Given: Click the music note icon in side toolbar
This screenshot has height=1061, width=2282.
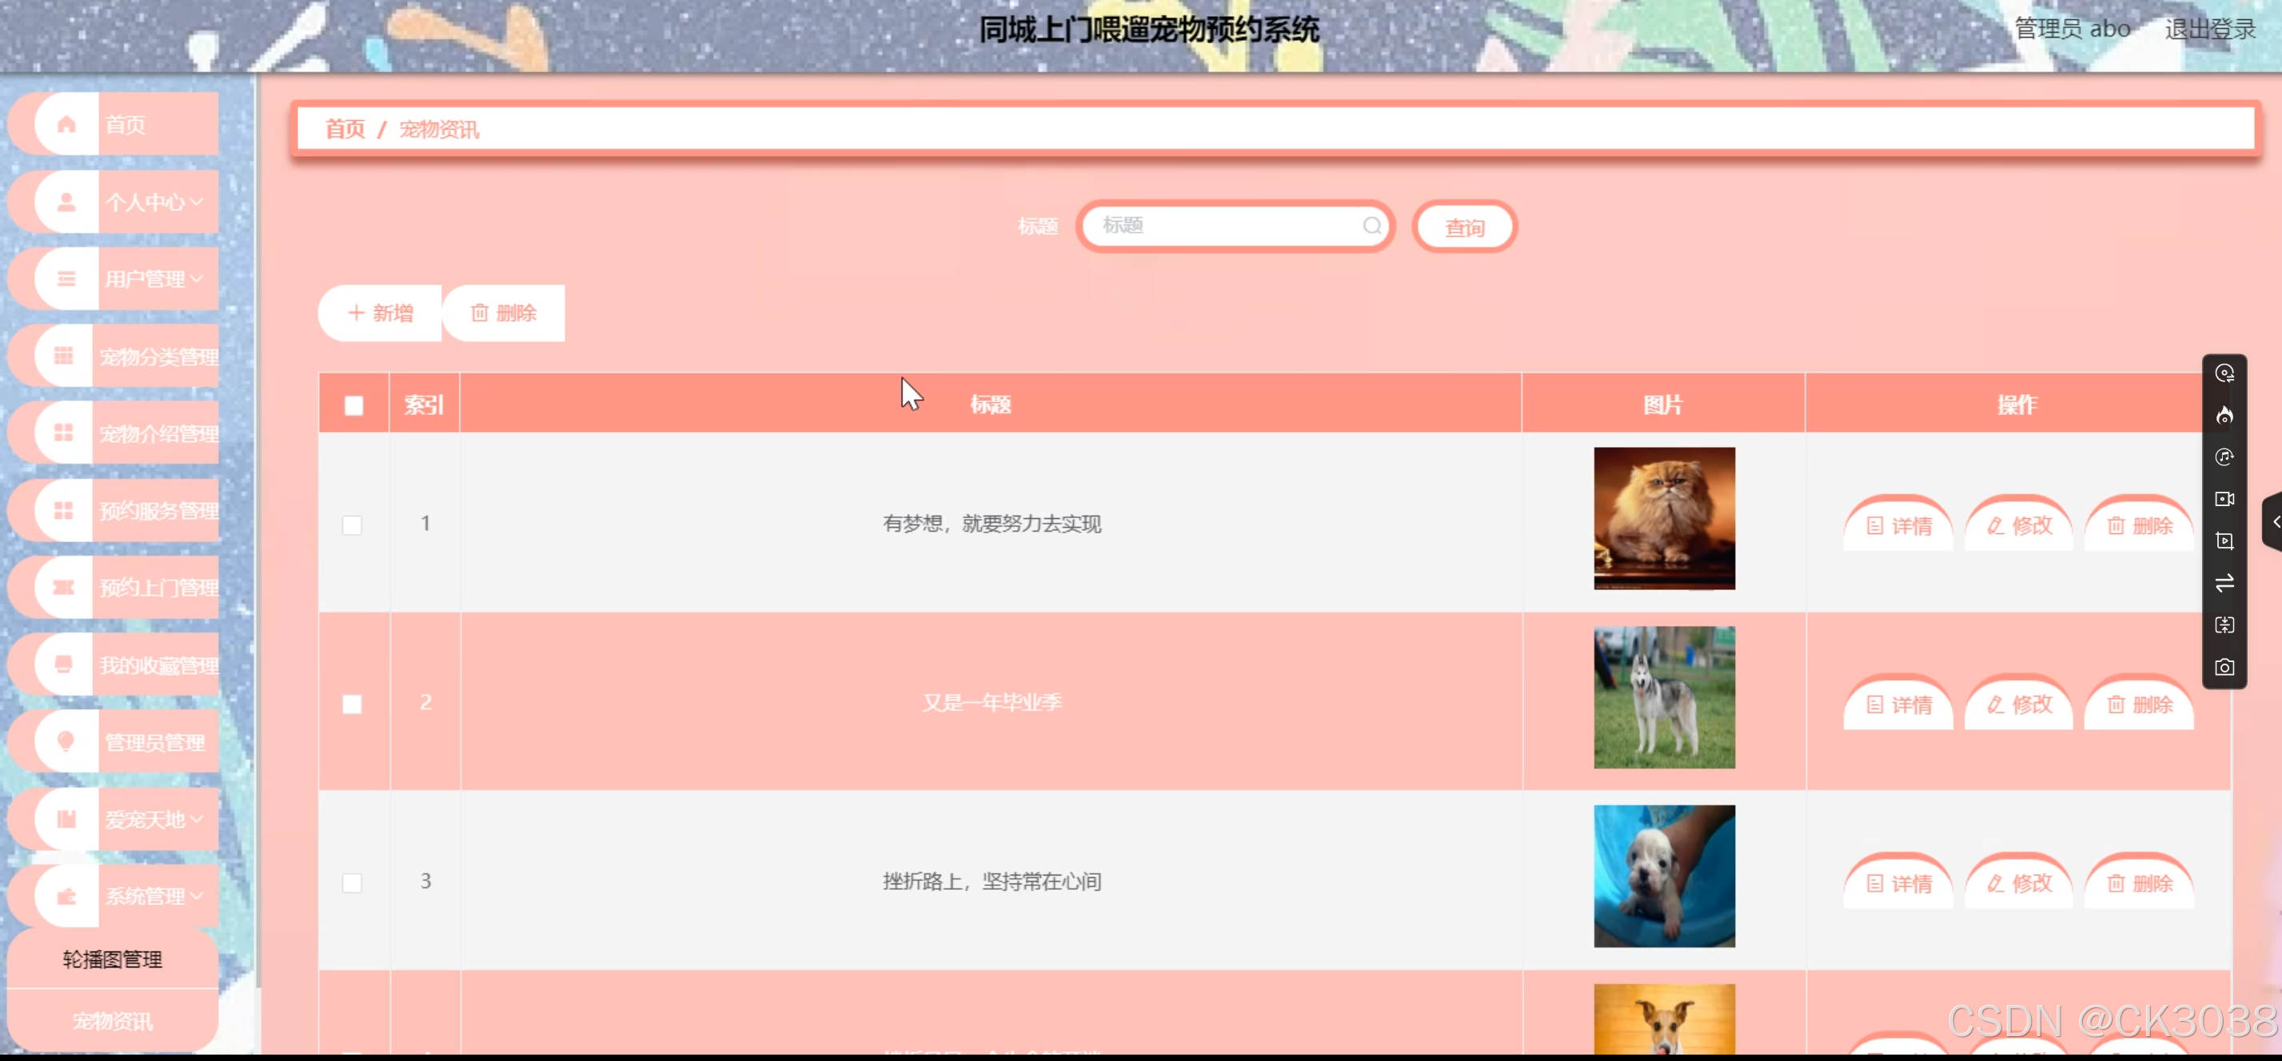Looking at the screenshot, I should pos(2224,457).
